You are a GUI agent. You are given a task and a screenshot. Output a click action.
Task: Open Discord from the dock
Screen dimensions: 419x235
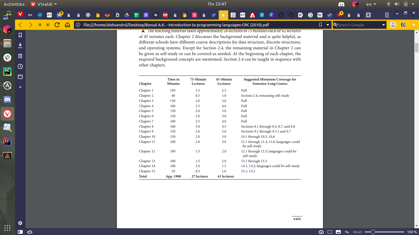[x=7, y=100]
